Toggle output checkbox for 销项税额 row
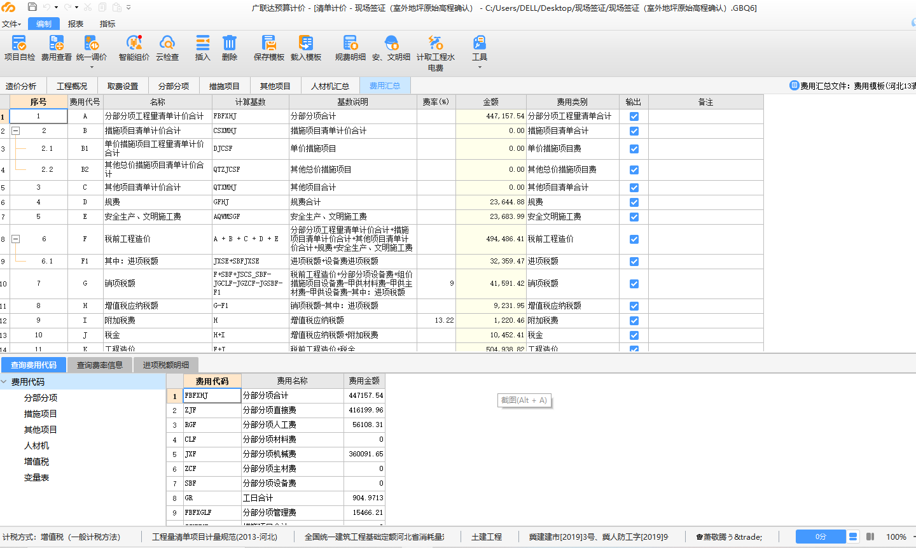 tap(634, 284)
